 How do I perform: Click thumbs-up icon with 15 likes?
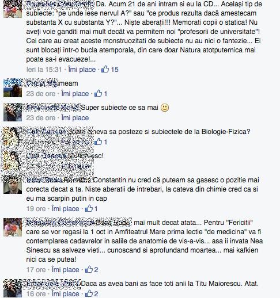point(105,69)
